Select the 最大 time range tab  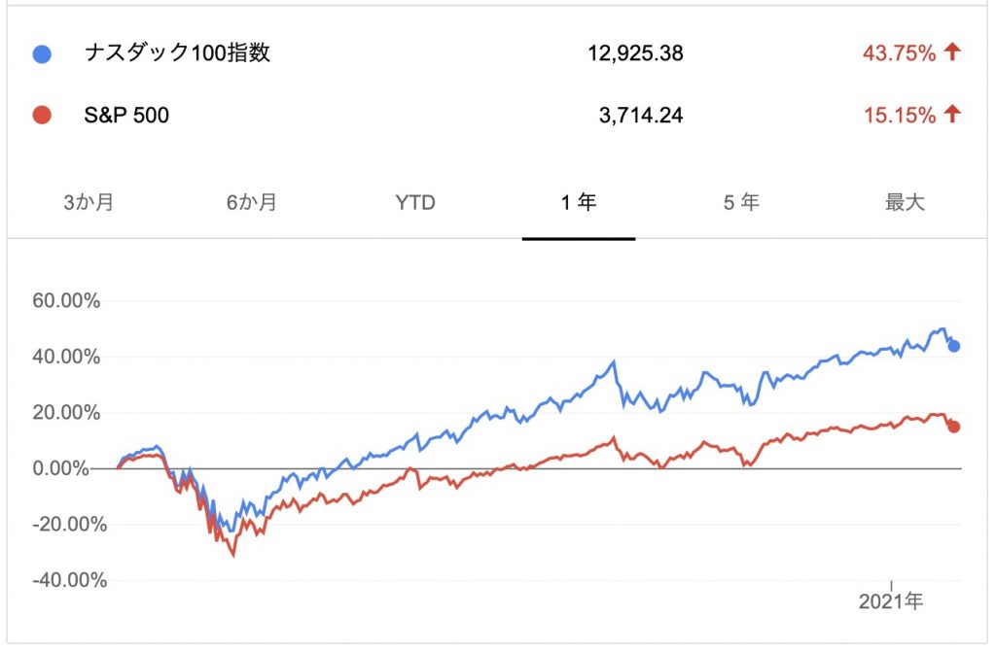click(x=905, y=202)
